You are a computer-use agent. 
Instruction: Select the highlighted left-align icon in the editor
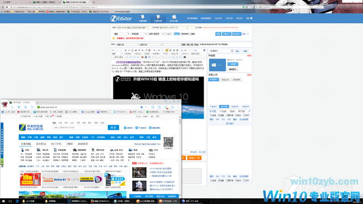167,50
